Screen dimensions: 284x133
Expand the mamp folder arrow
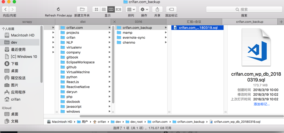pos(166,33)
